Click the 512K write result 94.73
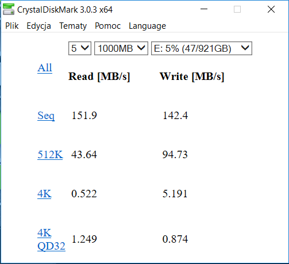Viewport: 289px width, 264px height. click(x=175, y=155)
